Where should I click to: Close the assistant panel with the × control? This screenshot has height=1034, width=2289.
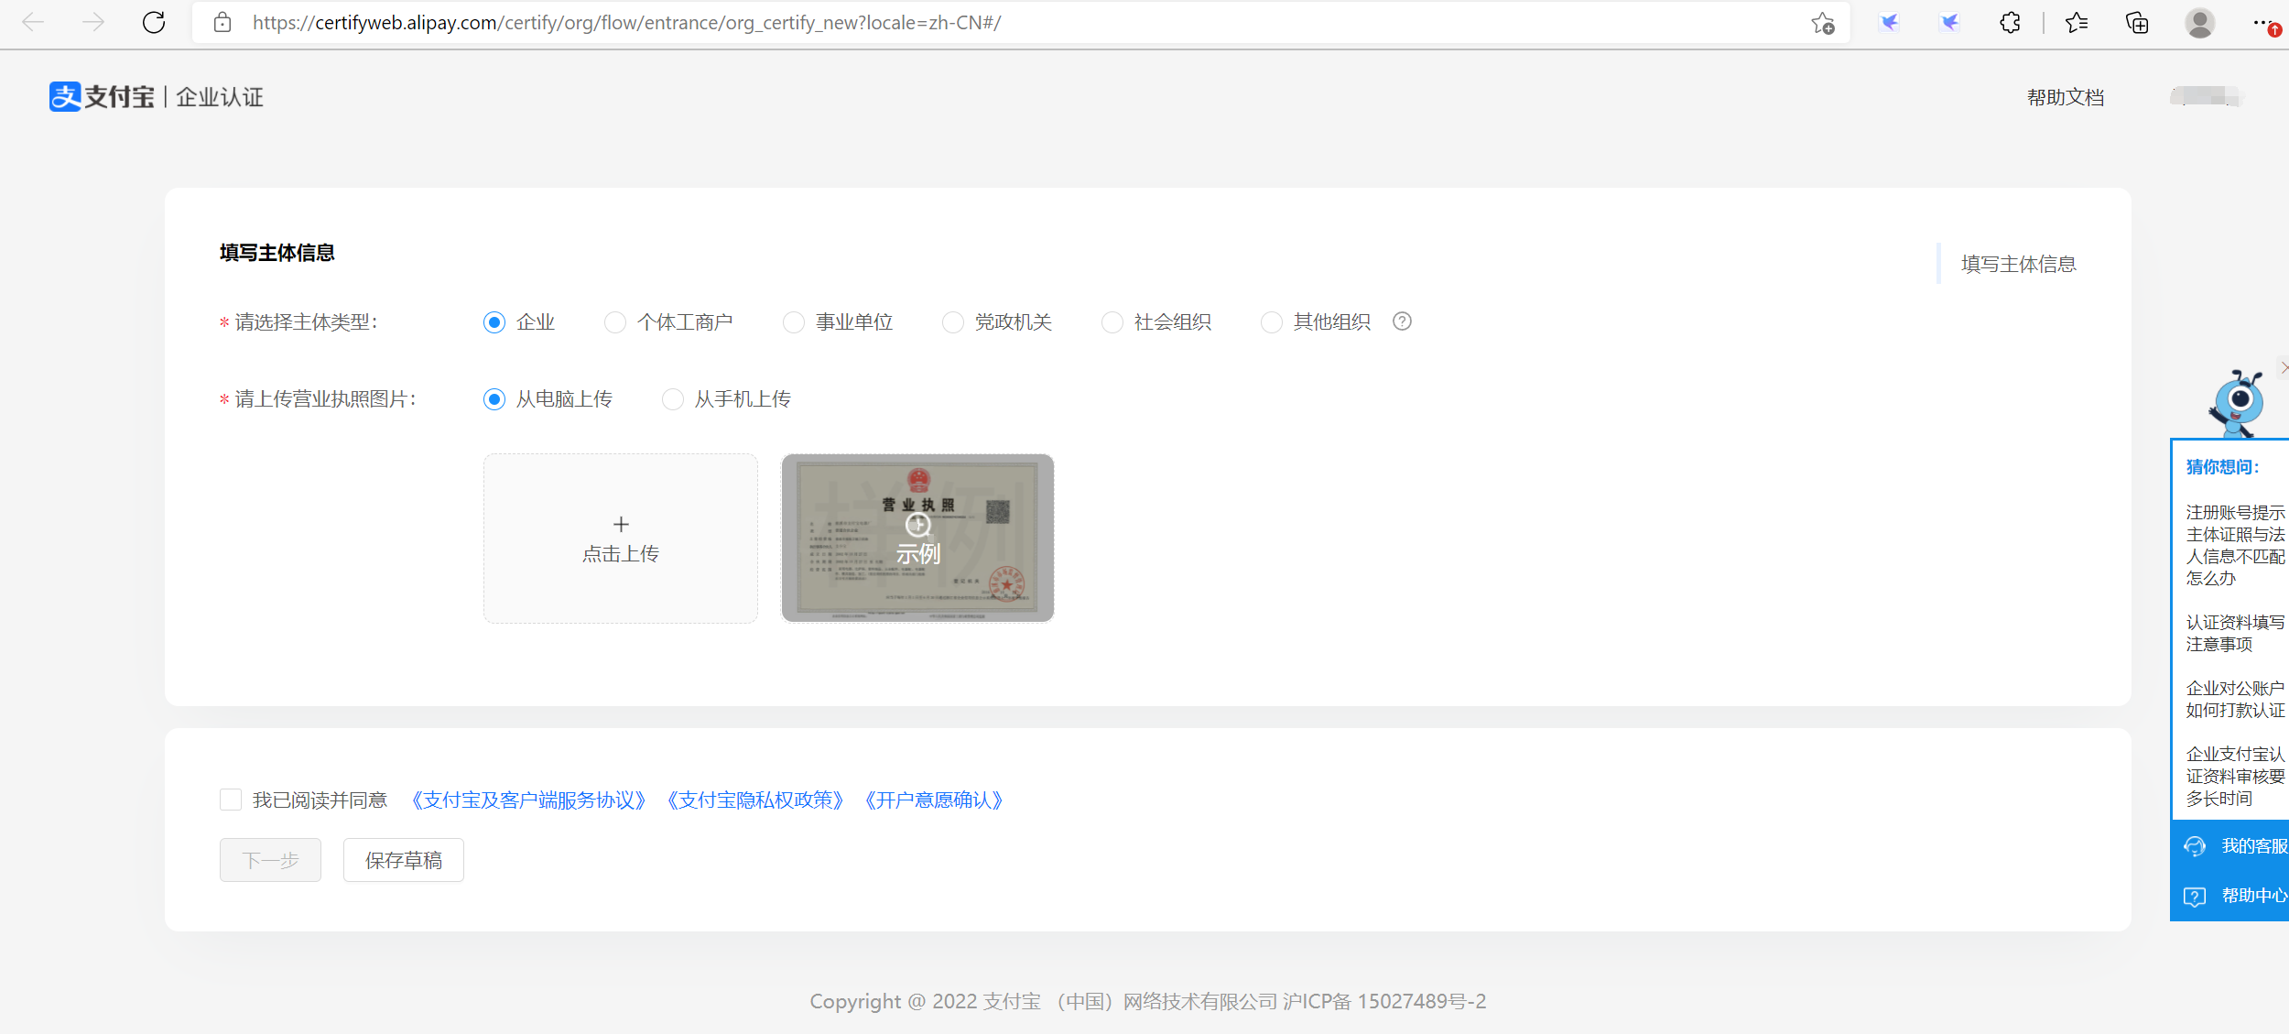[x=2284, y=368]
